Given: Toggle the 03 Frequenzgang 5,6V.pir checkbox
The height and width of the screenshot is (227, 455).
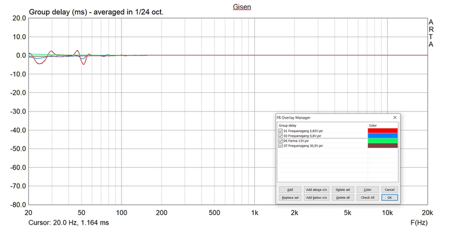Looking at the screenshot, I should [281, 136].
